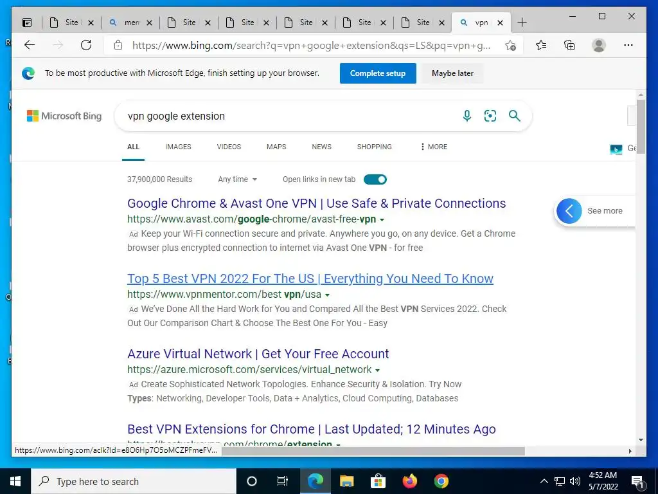
Task: Click the Bing voice search microphone
Action: tap(467, 116)
